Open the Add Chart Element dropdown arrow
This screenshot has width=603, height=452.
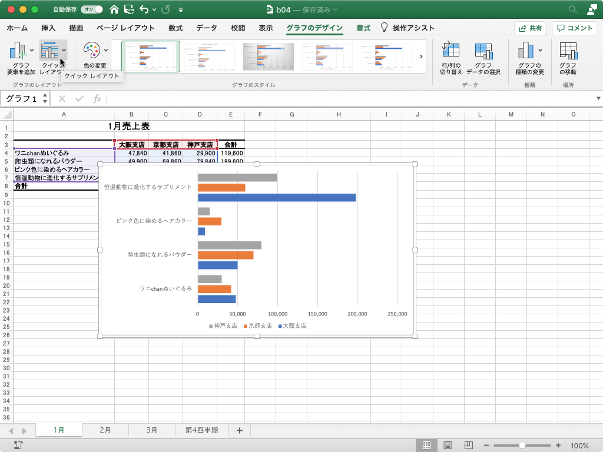(x=32, y=50)
